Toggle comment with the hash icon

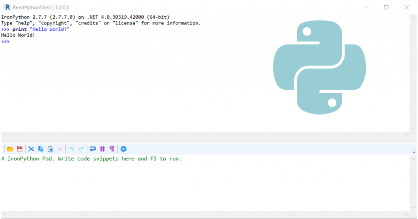102,149
